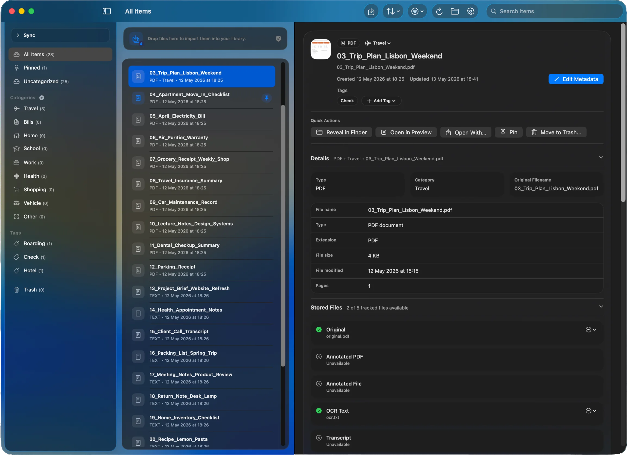The width and height of the screenshot is (627, 455).
Task: Click unavailable icon next to Annotated PDF
Action: pyautogui.click(x=319, y=357)
